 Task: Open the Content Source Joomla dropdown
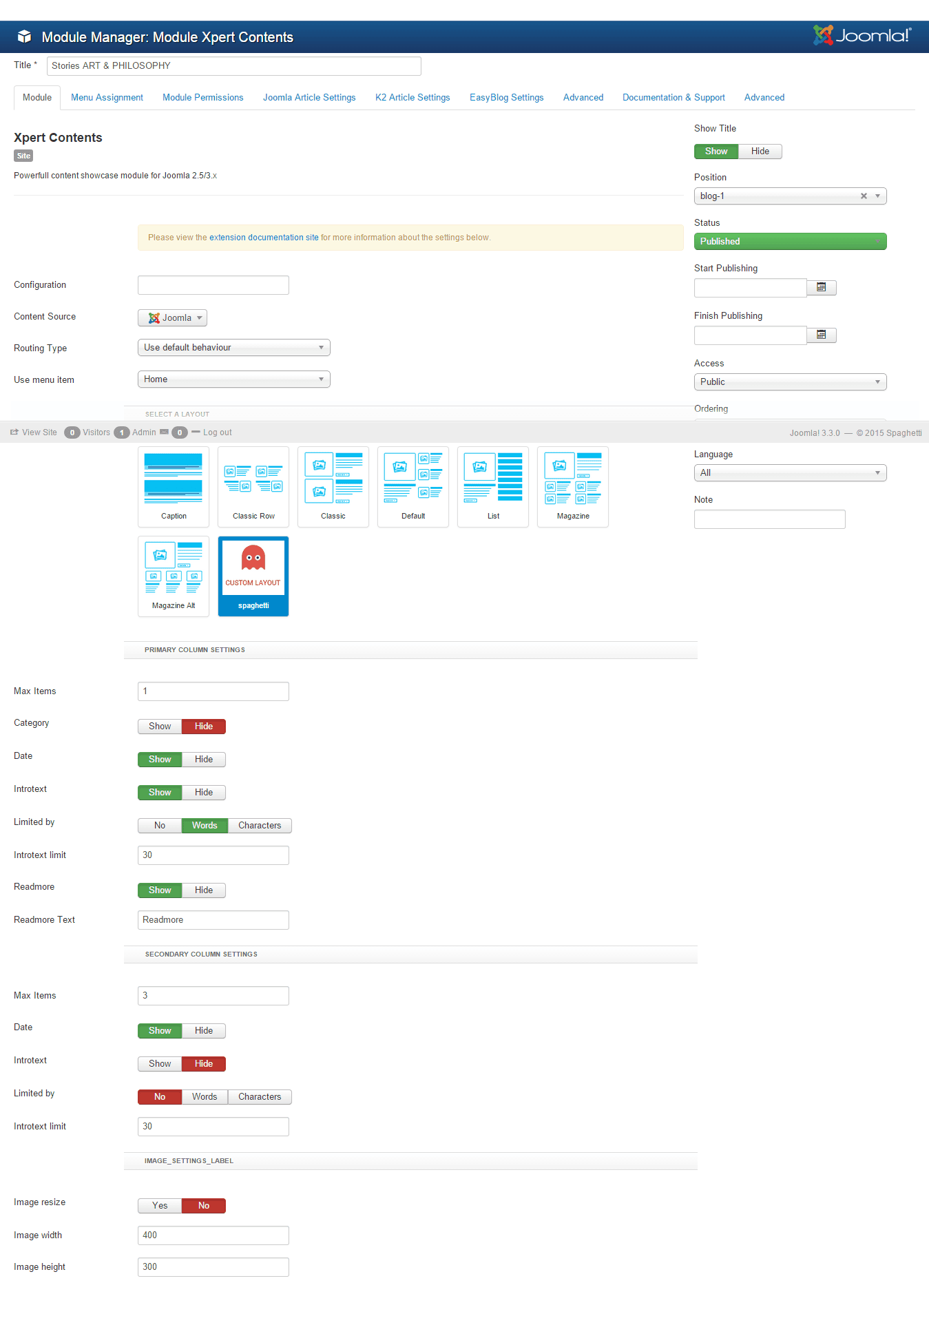173,317
